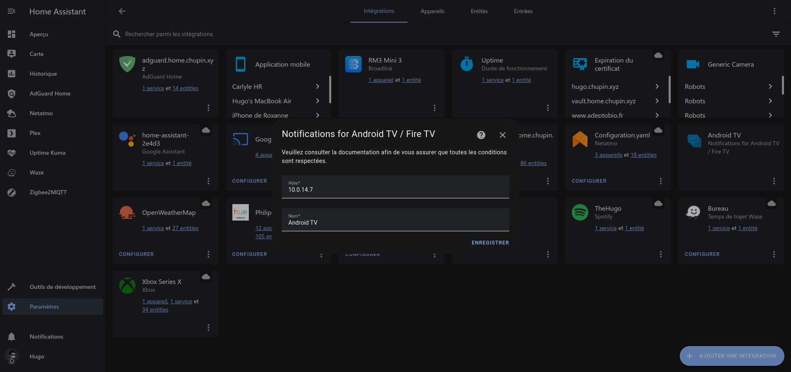Open RM3 Mini 3 options menu
The height and width of the screenshot is (372, 791).
pos(435,108)
